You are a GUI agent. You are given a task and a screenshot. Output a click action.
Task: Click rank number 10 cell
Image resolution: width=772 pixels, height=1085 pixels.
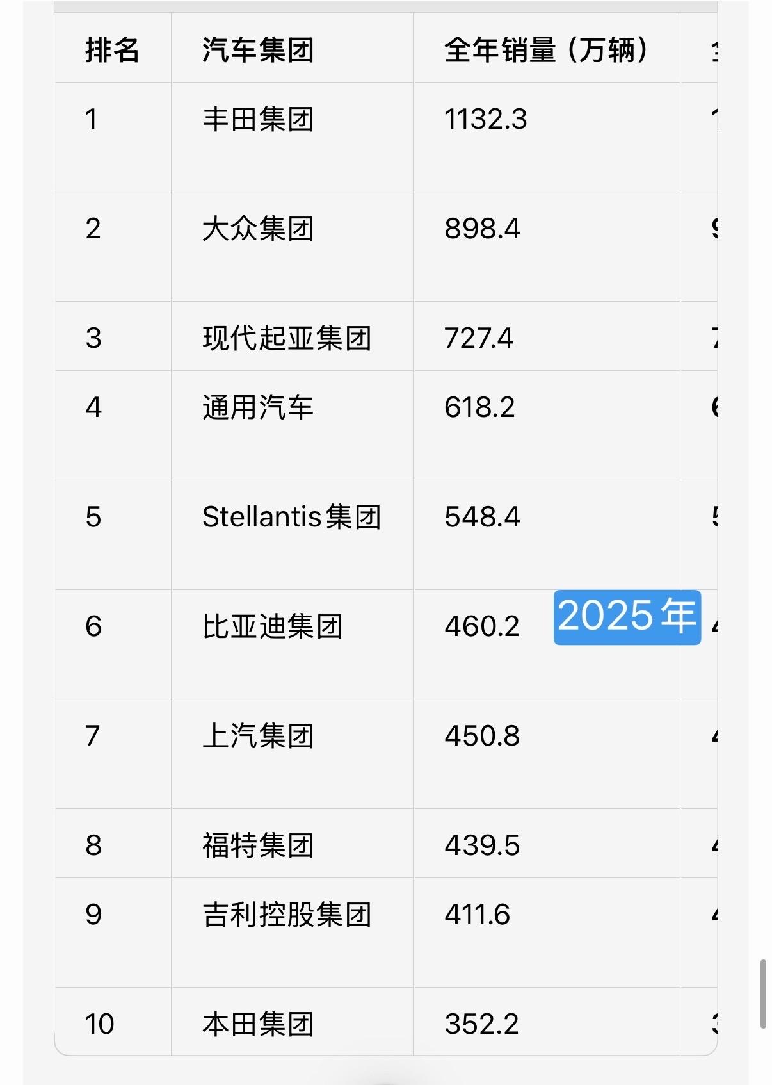113,1022
